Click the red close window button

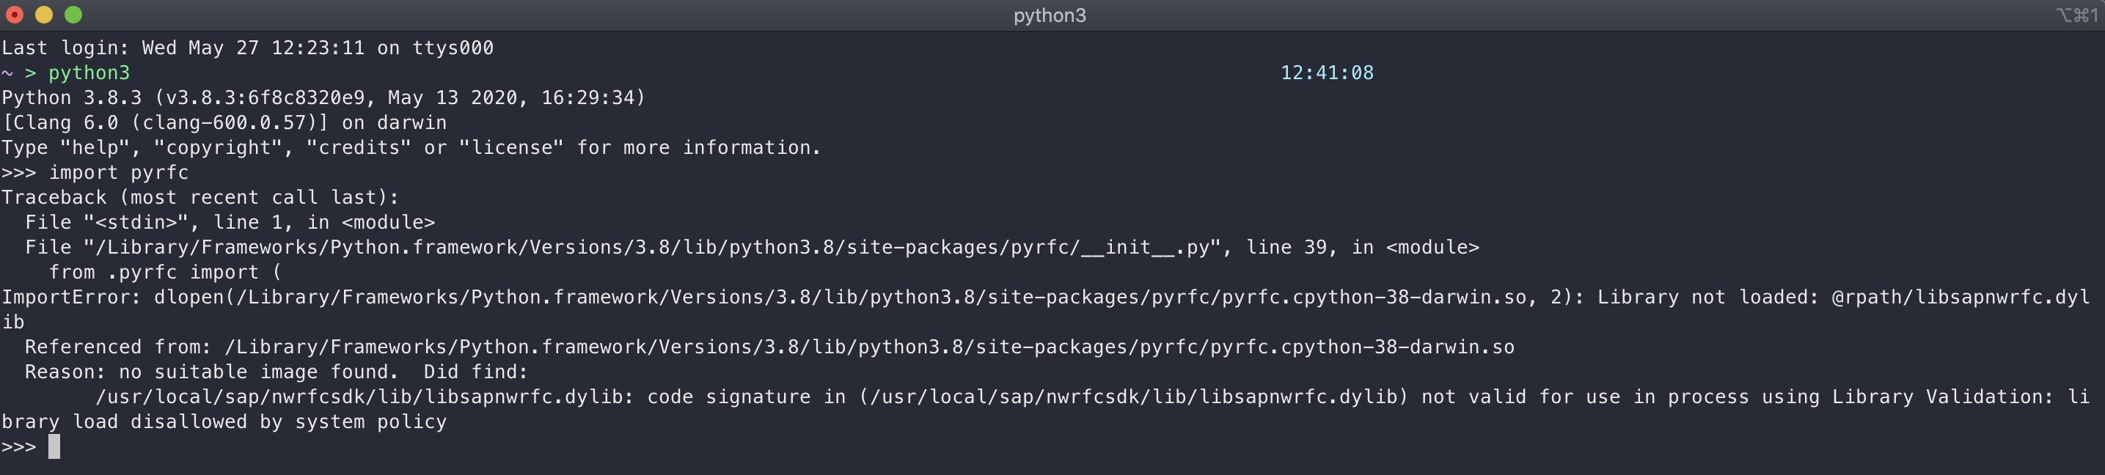(15, 15)
